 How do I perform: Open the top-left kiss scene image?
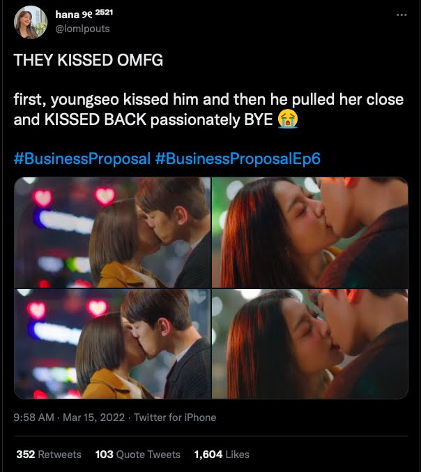(112, 233)
